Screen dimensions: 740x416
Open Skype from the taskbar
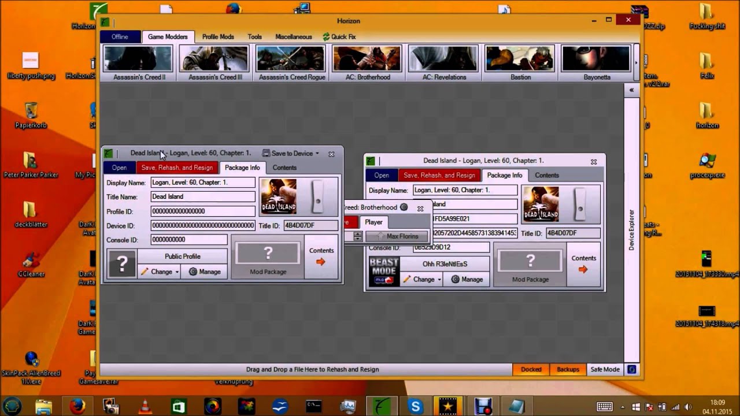(415, 406)
